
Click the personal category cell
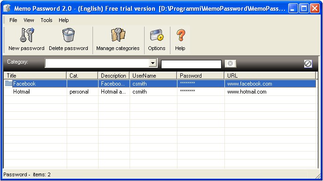[x=79, y=92]
